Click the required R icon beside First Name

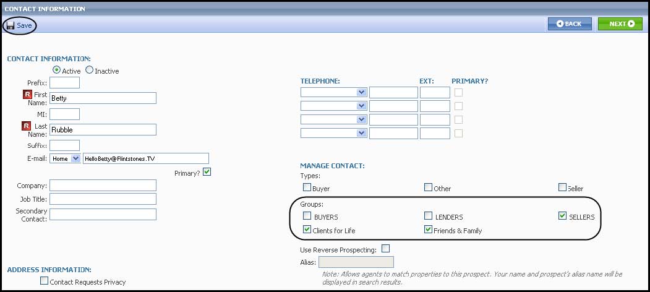(27, 95)
